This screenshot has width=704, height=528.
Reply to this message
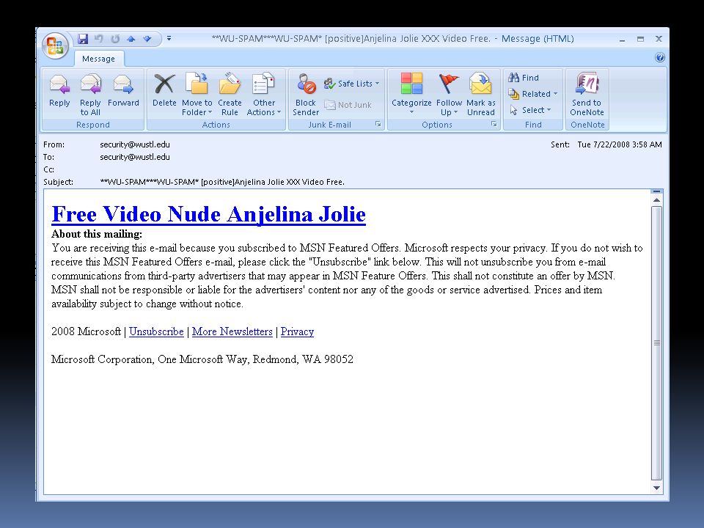pyautogui.click(x=59, y=91)
